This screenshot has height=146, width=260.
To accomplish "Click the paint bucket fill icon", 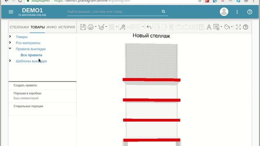I will [x=227, y=27].
